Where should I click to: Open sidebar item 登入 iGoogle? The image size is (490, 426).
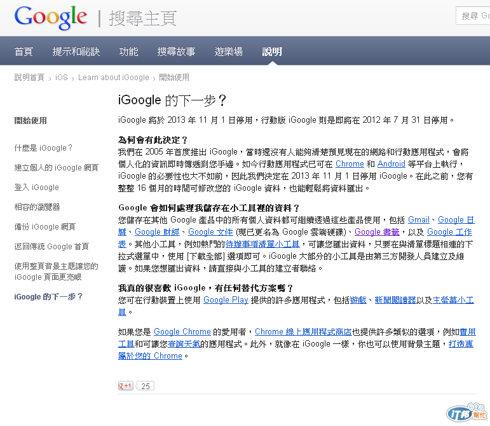pos(37,188)
